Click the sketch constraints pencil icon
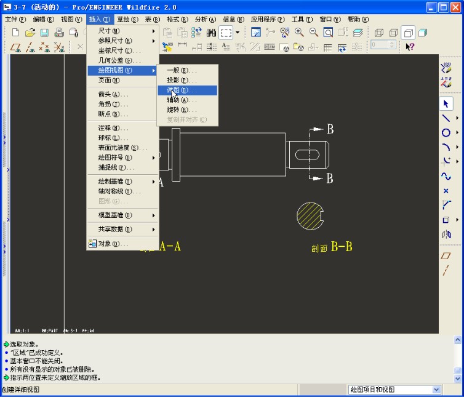Viewport: 464px width, 397px height. tap(446, 82)
